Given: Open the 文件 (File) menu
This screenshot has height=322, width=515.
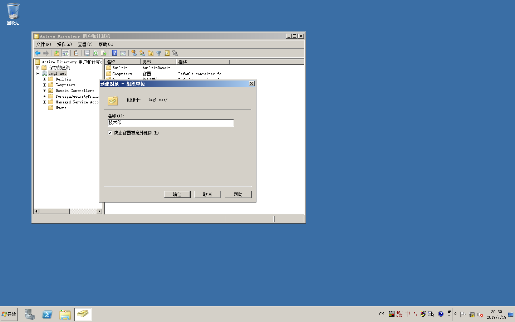Looking at the screenshot, I should point(43,44).
